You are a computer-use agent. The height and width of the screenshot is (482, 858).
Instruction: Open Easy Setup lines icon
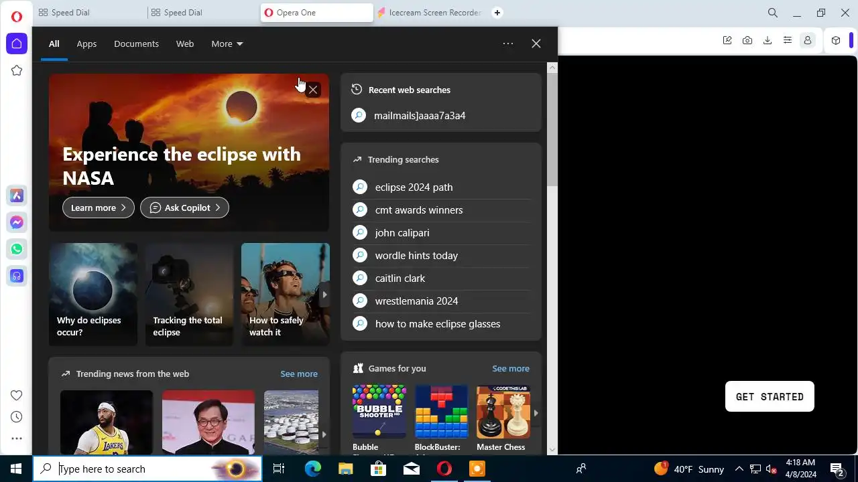point(788,40)
